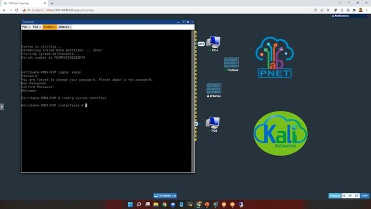Viewport: 371px width, 209px height.
Task: Click the Task View taskbar icon
Action: 147,204
